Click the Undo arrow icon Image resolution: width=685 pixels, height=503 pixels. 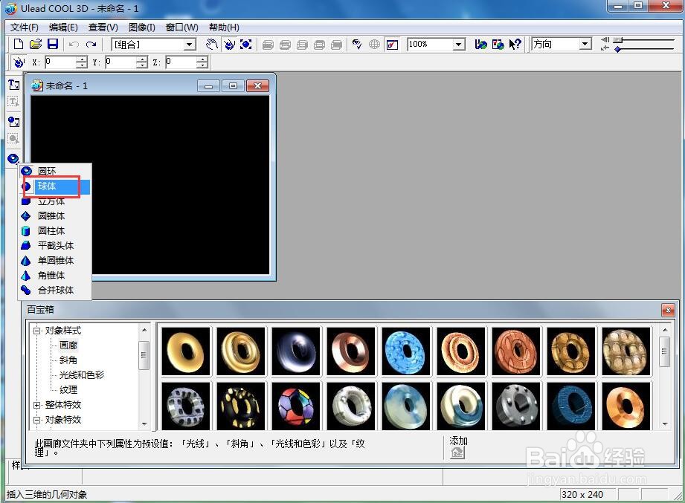pyautogui.click(x=74, y=44)
